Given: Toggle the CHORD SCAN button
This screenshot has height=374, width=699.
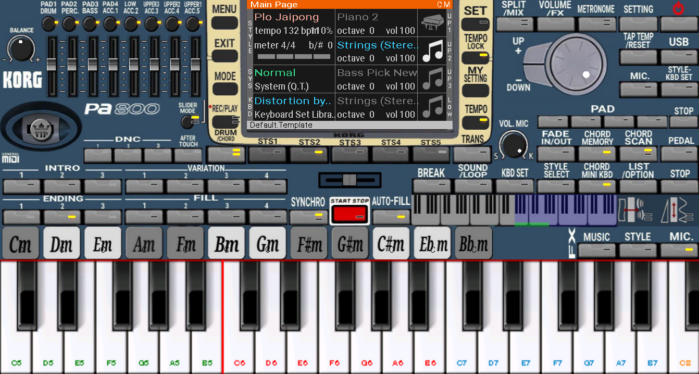Looking at the screenshot, I should click(639, 153).
